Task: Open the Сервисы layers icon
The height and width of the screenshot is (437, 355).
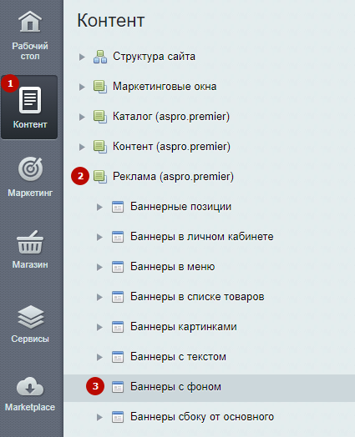Action: pos(30,317)
